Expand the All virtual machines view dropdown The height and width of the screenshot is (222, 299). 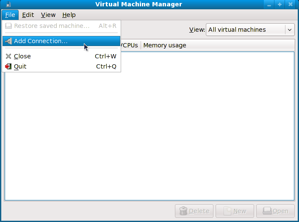coord(290,30)
